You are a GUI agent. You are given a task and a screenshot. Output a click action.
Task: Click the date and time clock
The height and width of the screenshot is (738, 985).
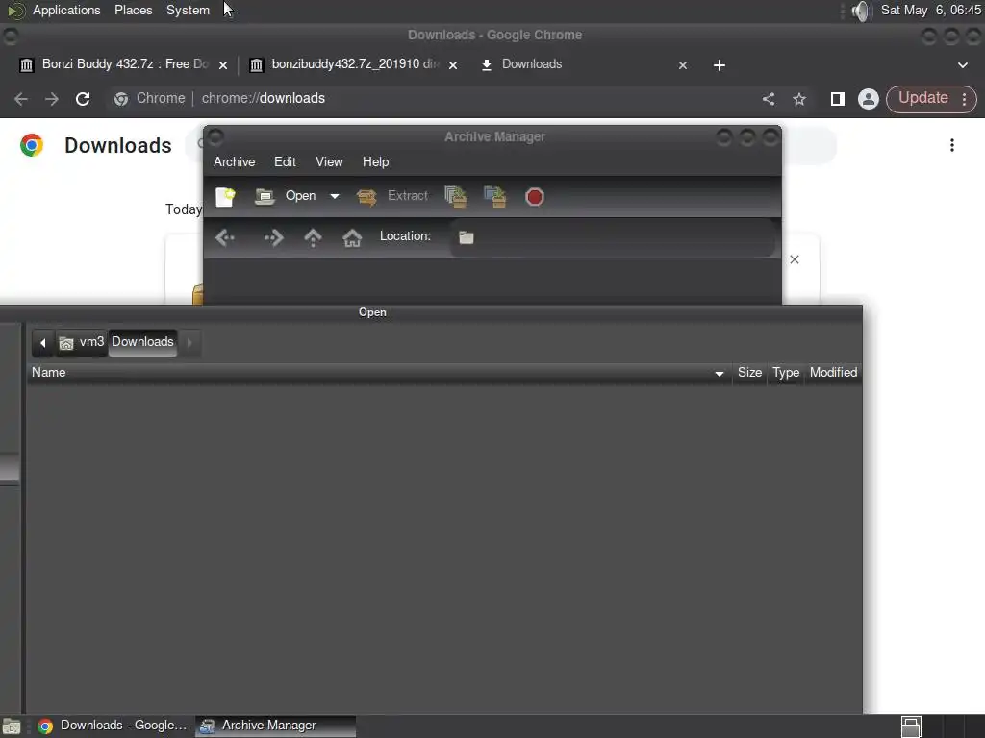930,10
